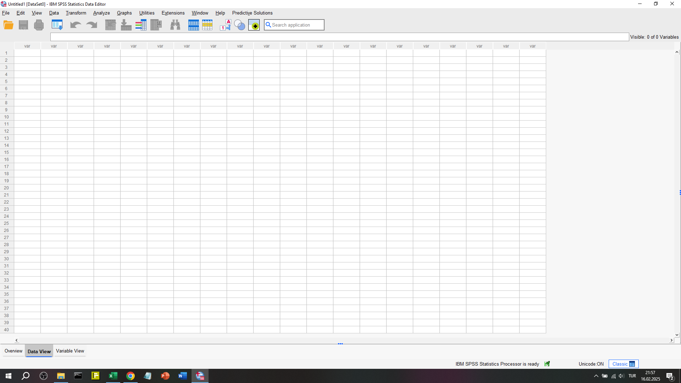This screenshot has width=681, height=383.
Task: Open the Find data tool
Action: tap(175, 25)
